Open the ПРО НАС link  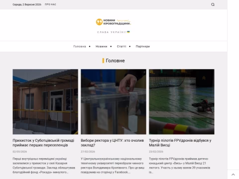click(x=50, y=4)
